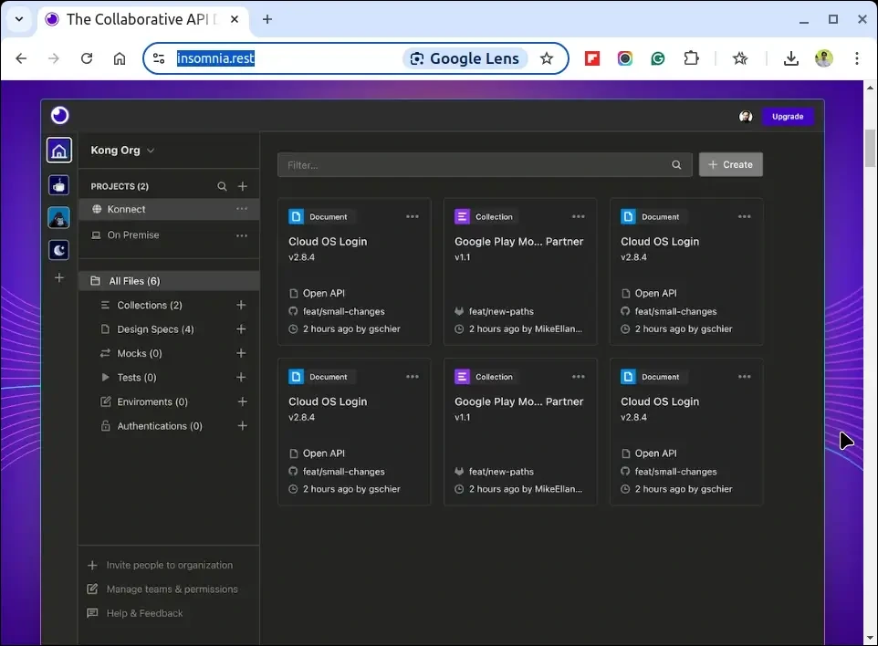Screen dimensions: 878x646
Task: Open On Premise project options ellipsis
Action: tap(242, 235)
